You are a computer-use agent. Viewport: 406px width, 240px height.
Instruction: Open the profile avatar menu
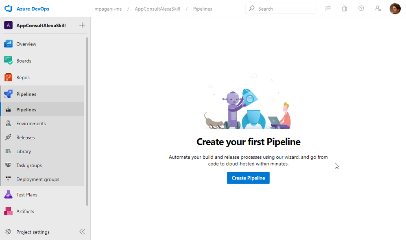395,9
